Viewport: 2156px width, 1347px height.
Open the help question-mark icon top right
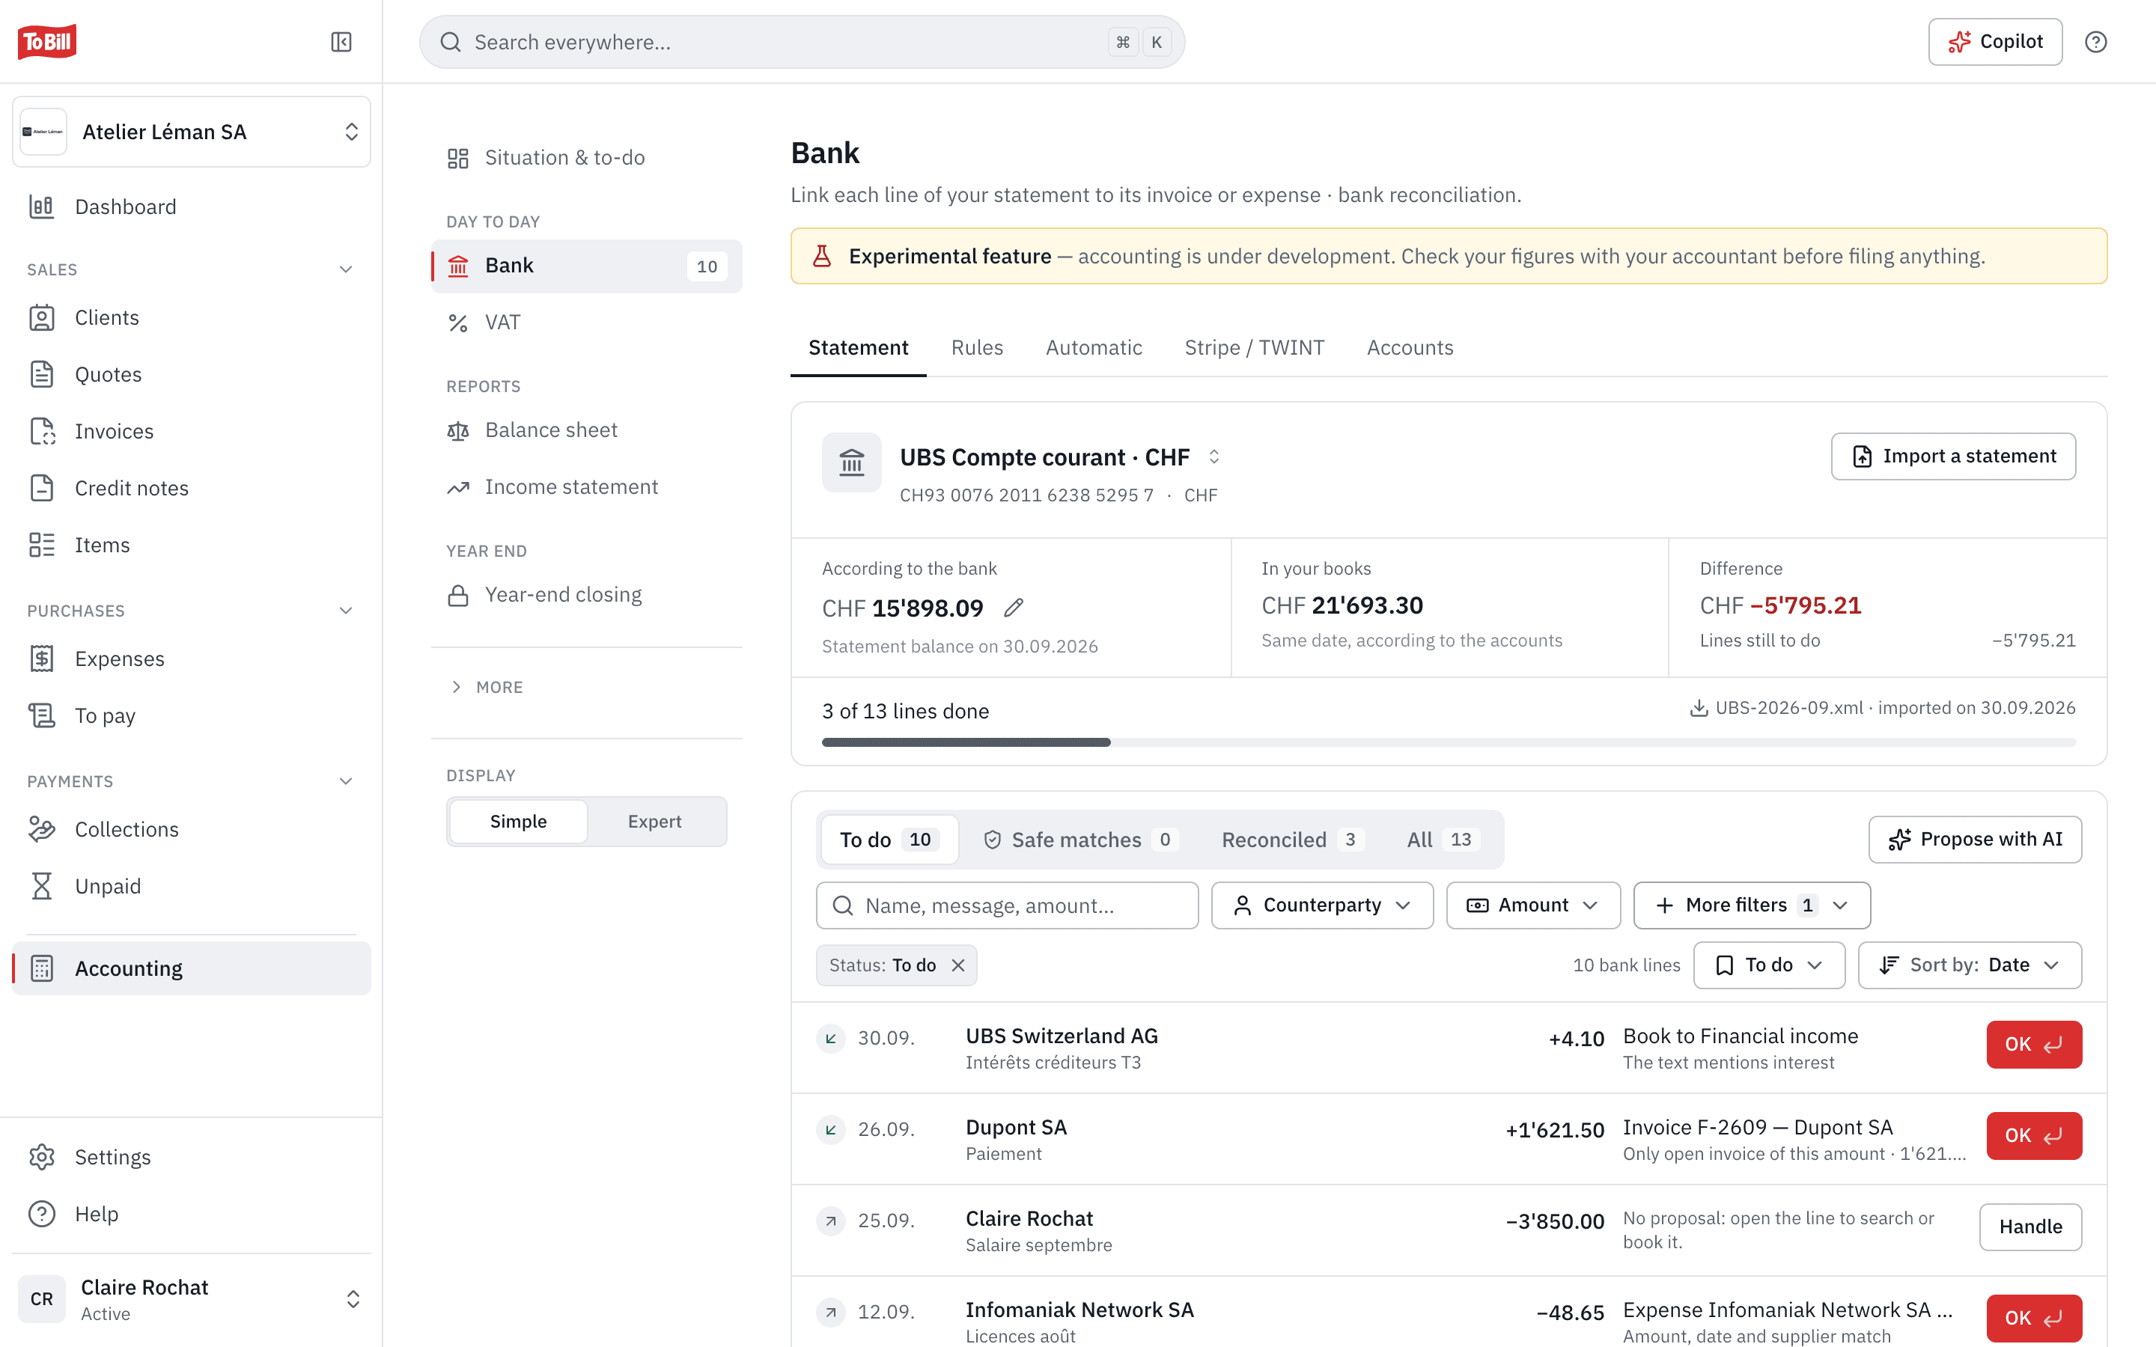click(x=2095, y=42)
